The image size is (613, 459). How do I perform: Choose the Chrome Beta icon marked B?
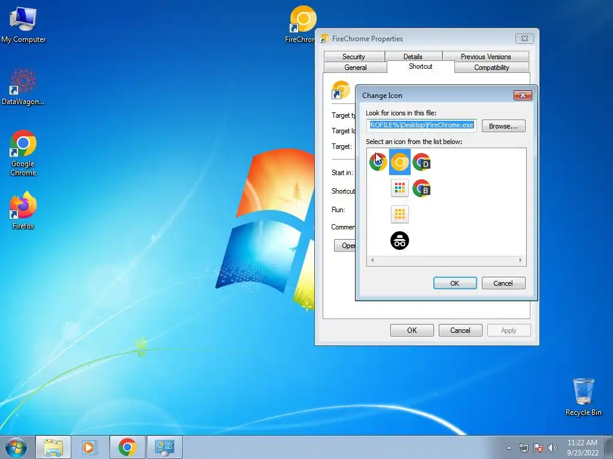(421, 188)
